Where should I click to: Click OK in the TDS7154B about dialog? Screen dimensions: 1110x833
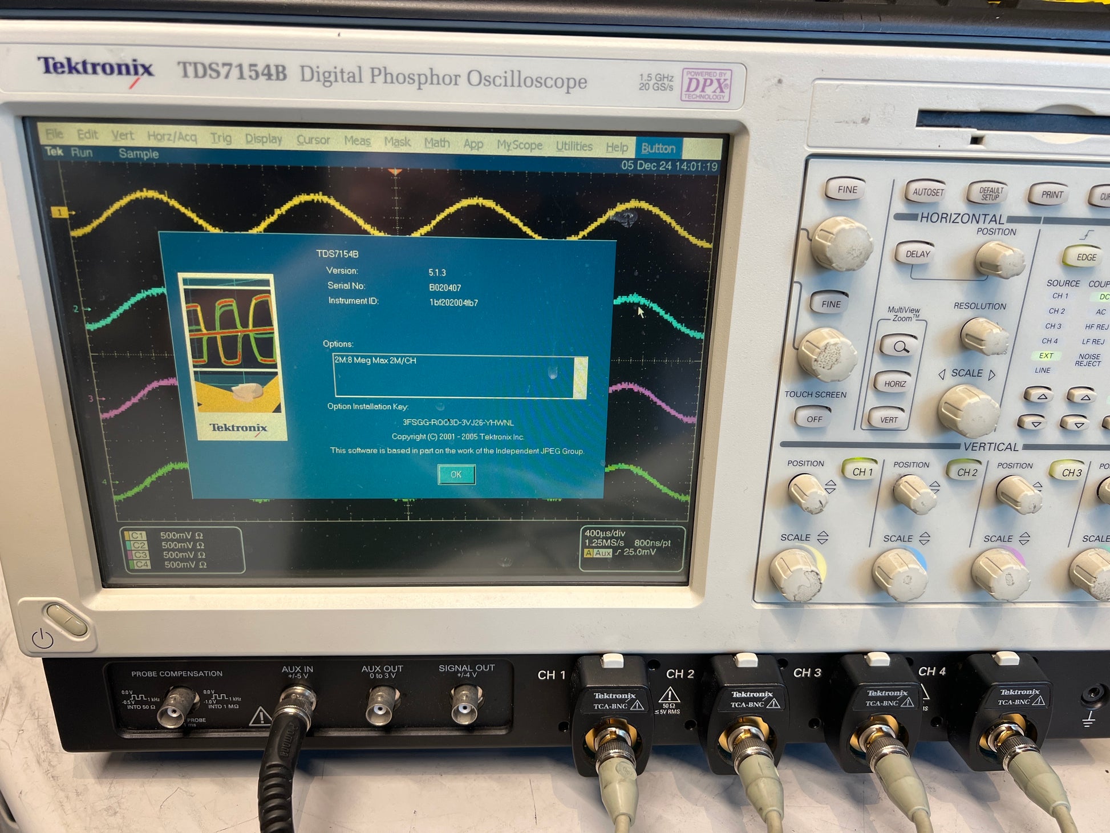(x=456, y=475)
